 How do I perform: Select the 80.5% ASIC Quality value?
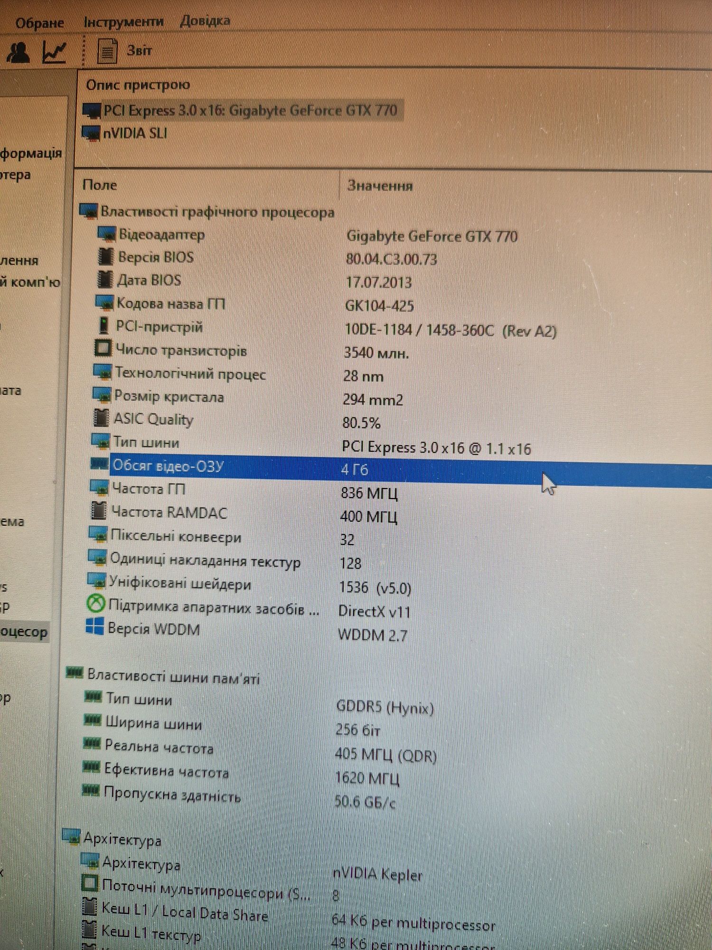tap(361, 423)
